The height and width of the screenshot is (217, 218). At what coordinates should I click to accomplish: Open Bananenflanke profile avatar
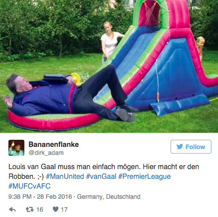[x=16, y=148]
